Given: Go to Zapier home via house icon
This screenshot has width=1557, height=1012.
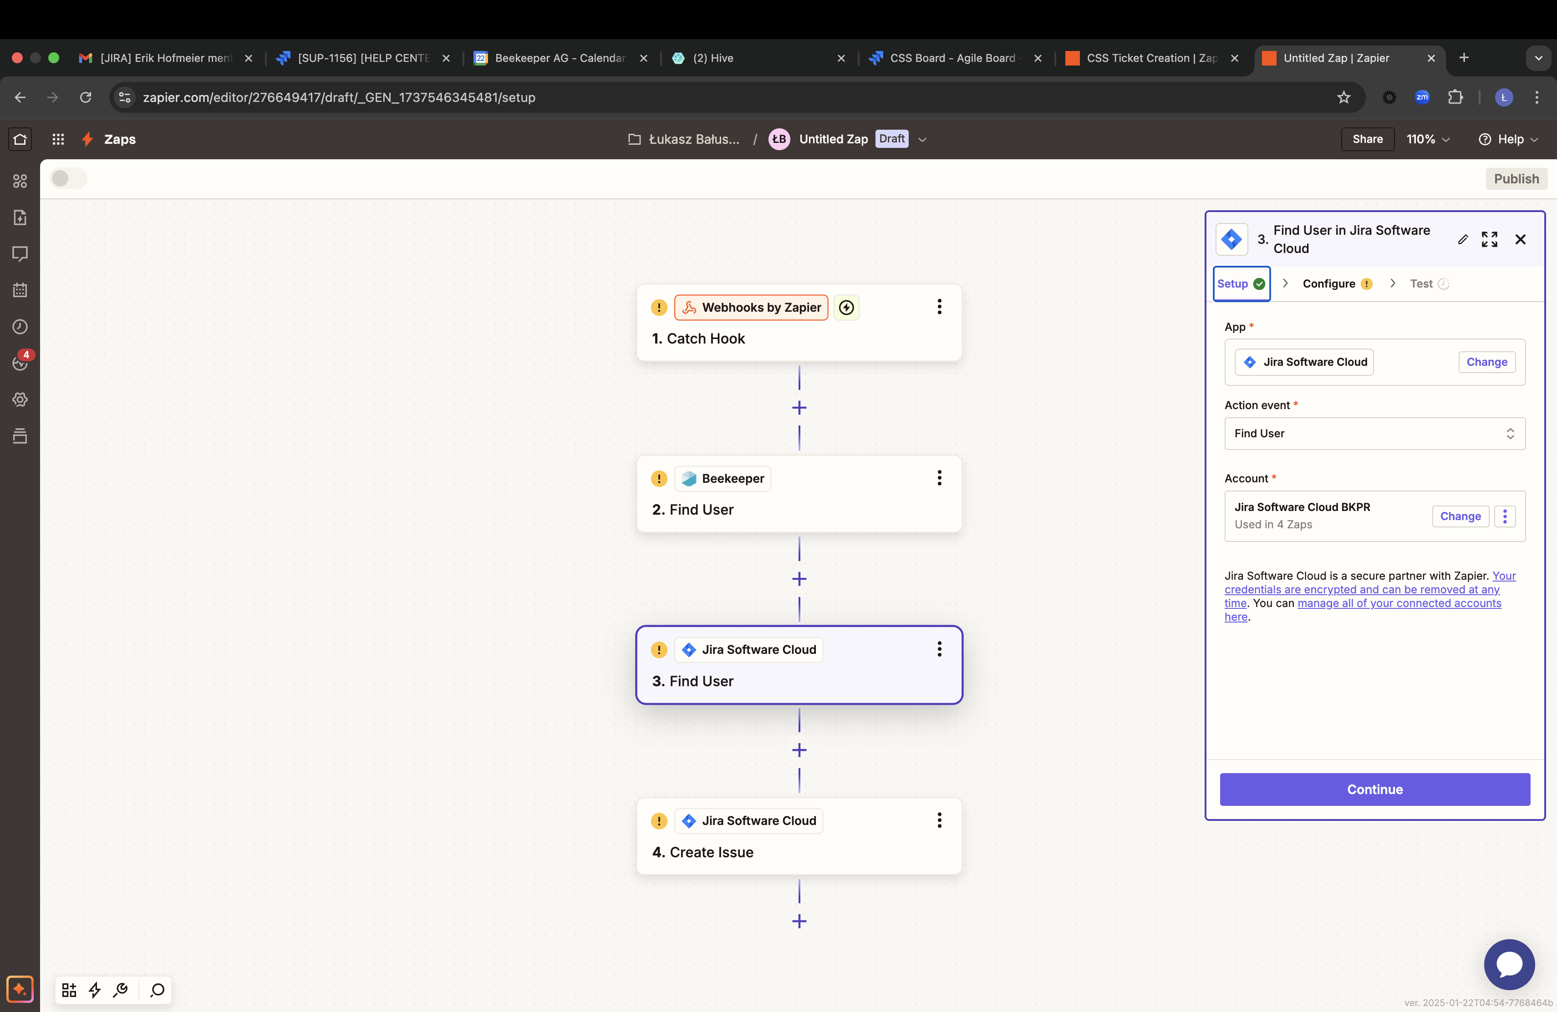Looking at the screenshot, I should pos(20,139).
